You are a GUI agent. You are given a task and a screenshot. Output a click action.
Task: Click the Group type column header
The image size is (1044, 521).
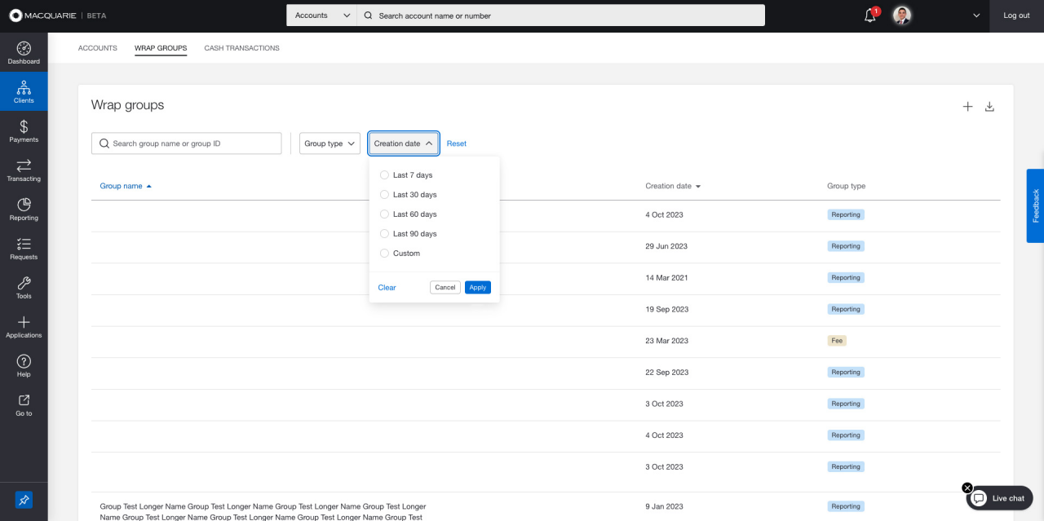tap(847, 186)
